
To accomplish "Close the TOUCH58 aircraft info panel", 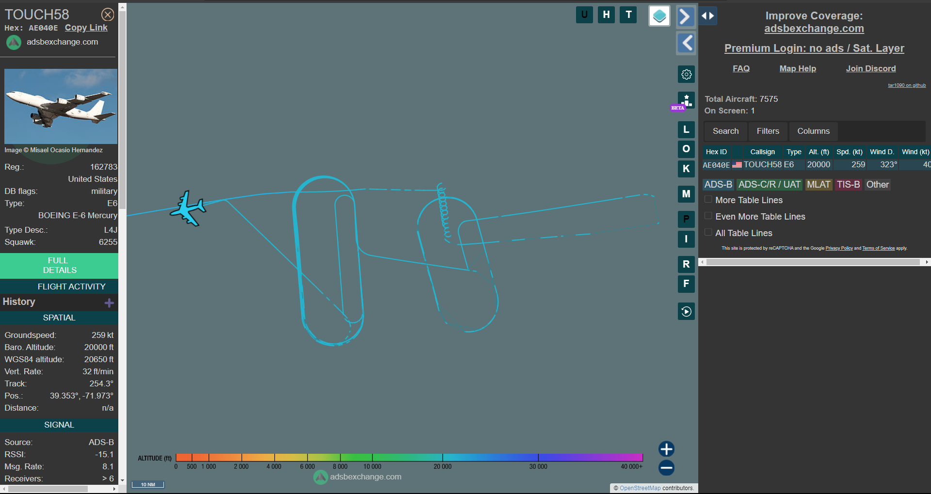I will coord(108,15).
